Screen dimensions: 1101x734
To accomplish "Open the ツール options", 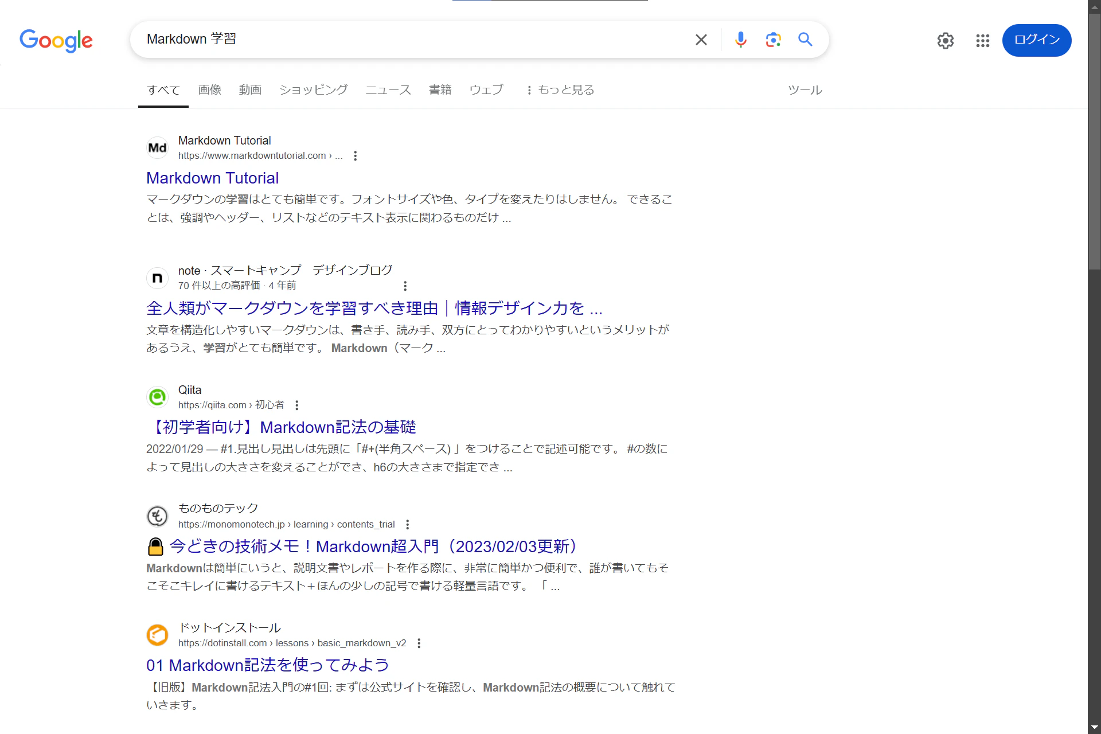I will click(x=804, y=89).
